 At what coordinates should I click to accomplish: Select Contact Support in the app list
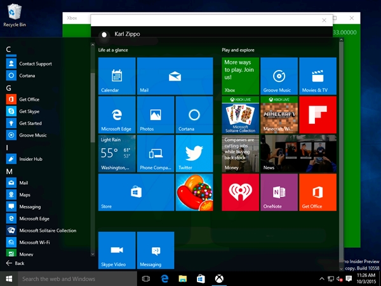[35, 64]
